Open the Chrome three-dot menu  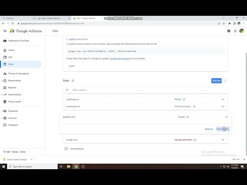coord(244,24)
